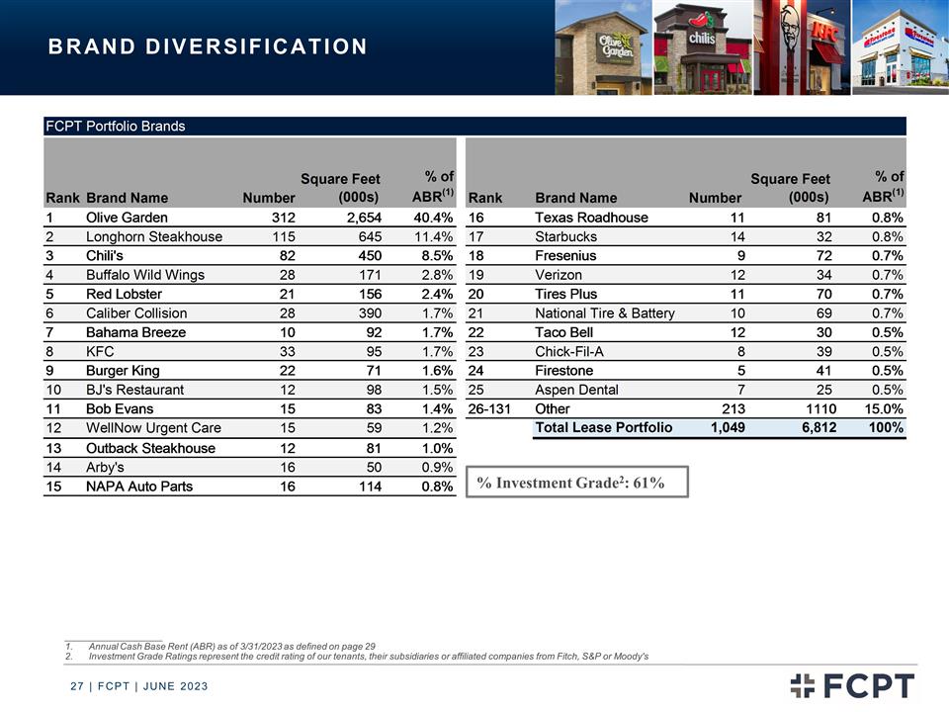
Task: Click the 'Burger King' table entry
Action: pos(123,371)
